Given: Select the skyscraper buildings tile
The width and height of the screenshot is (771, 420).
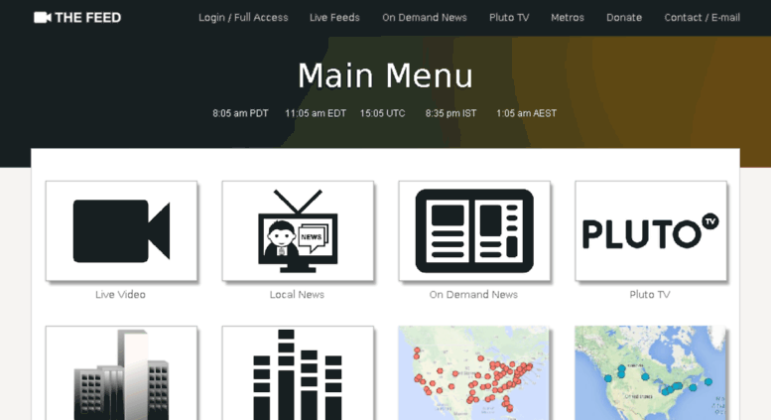Looking at the screenshot, I should (x=121, y=372).
